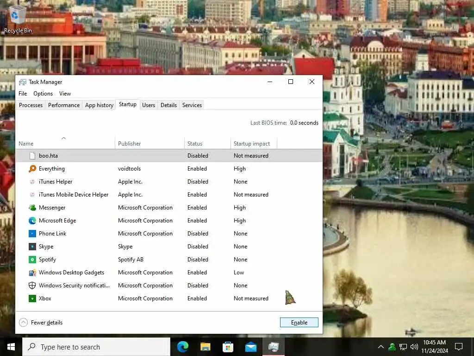This screenshot has width=474, height=356.
Task: Collapse with Fewer details chevron
Action: (23, 323)
